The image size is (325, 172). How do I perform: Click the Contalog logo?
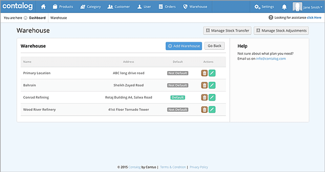pos(18,6)
